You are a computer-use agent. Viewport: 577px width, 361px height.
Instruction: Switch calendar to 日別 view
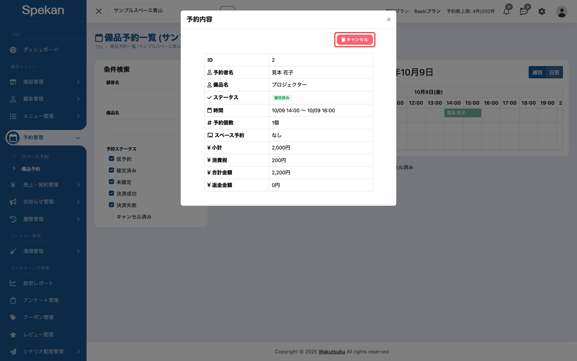click(554, 73)
